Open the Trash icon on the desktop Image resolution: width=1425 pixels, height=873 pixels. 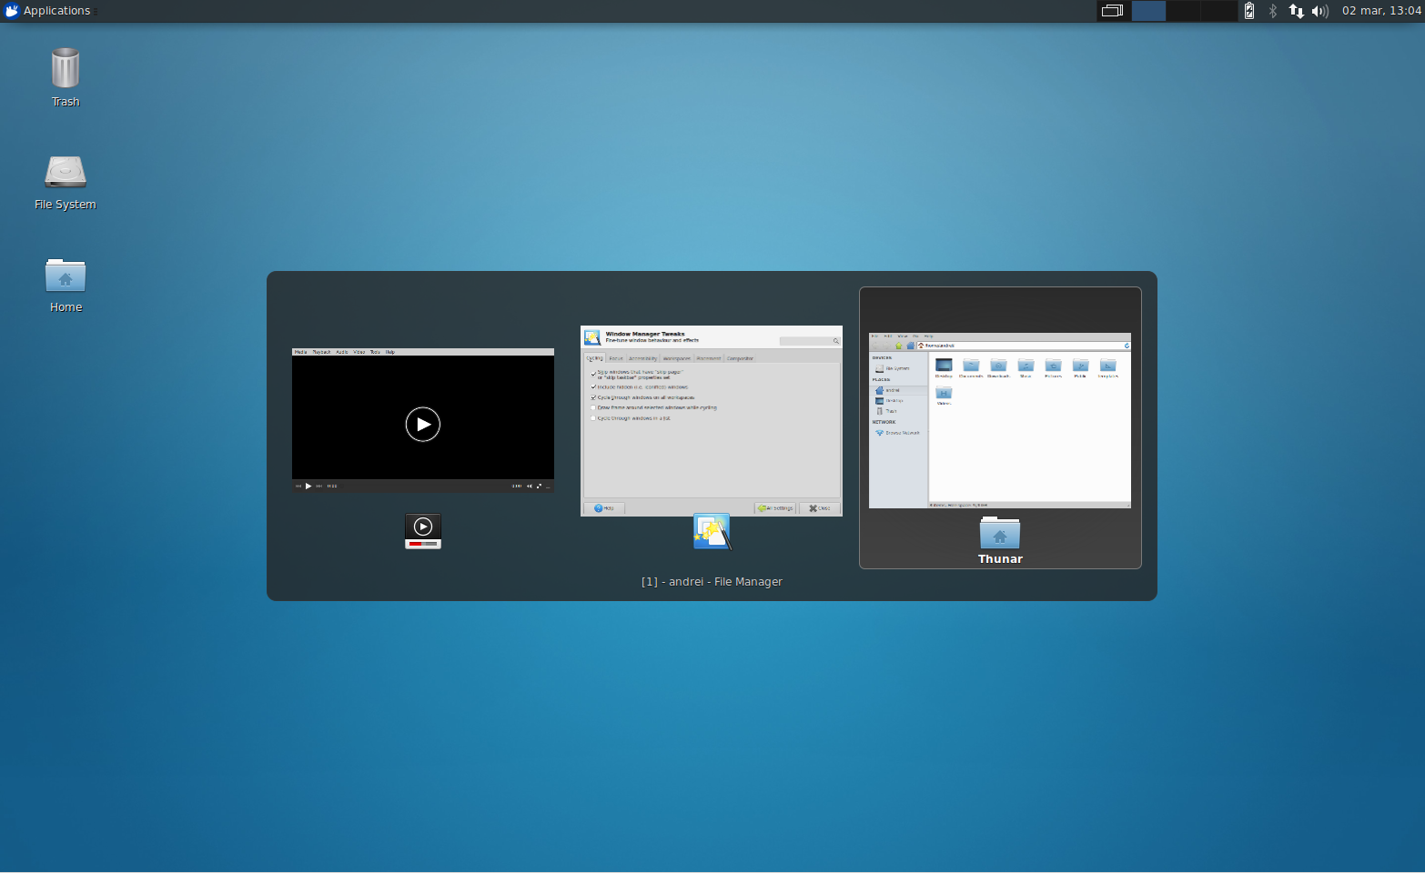[65, 68]
